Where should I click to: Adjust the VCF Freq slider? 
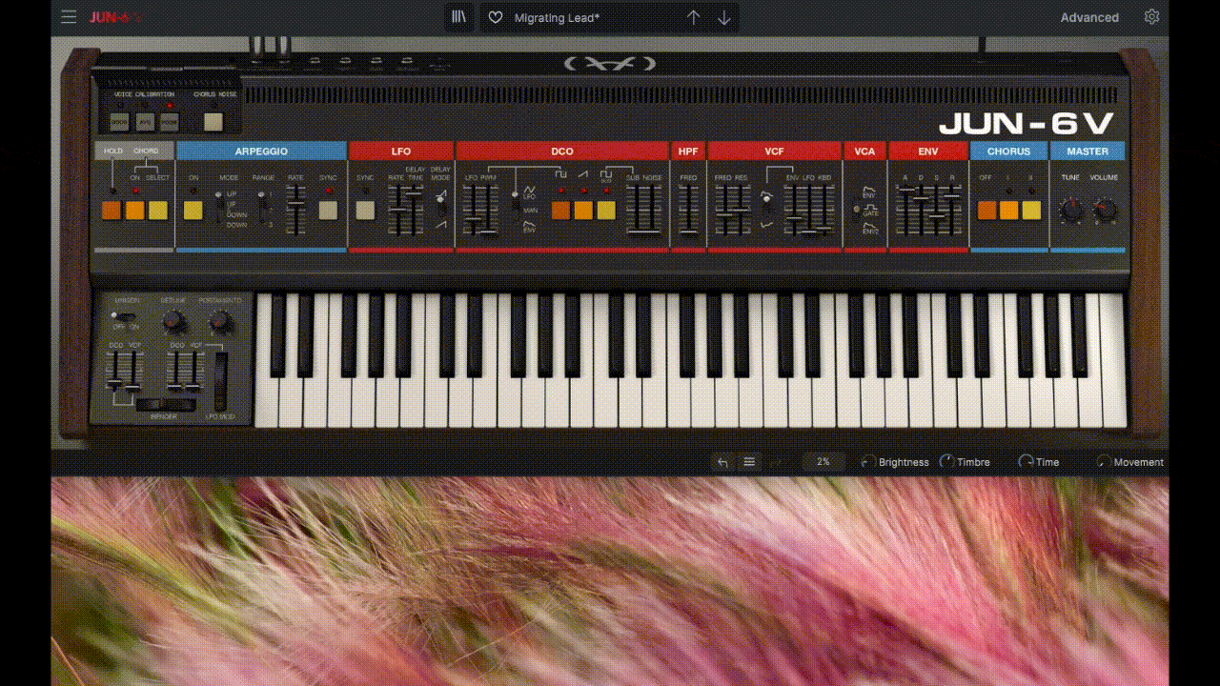[x=723, y=211]
